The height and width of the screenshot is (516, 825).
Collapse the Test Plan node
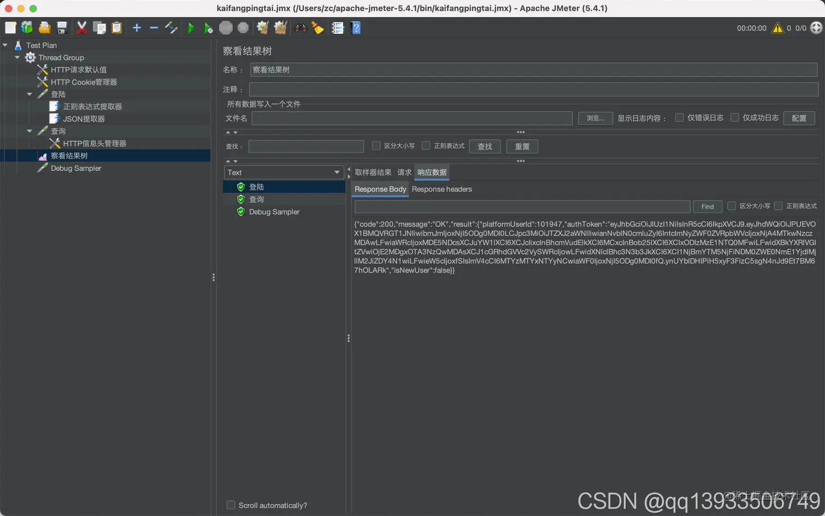[5, 45]
